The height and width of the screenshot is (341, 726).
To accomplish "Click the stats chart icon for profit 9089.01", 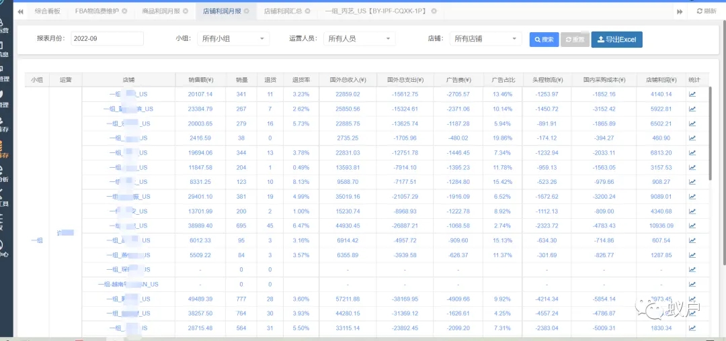I will (x=692, y=197).
